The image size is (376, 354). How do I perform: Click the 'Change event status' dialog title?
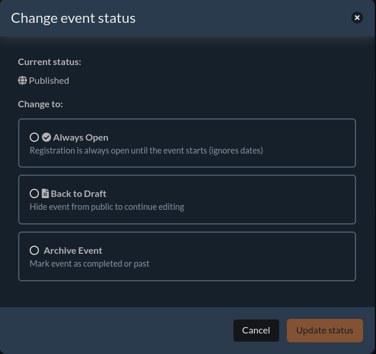[73, 18]
